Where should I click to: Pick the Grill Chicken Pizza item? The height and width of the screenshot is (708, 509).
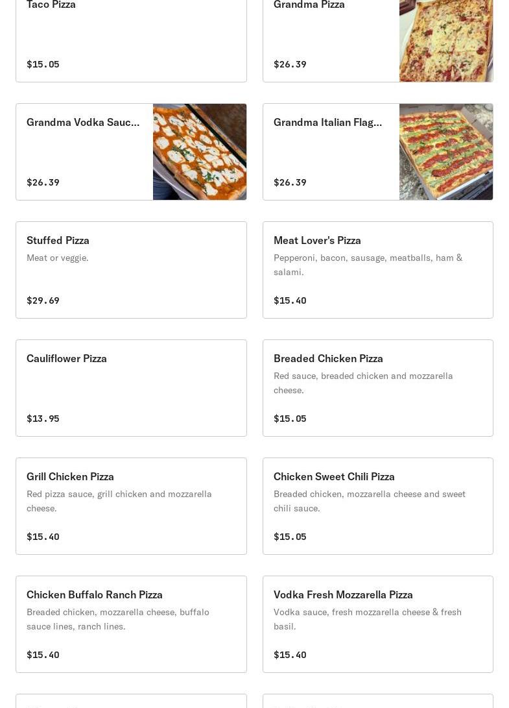point(132,506)
